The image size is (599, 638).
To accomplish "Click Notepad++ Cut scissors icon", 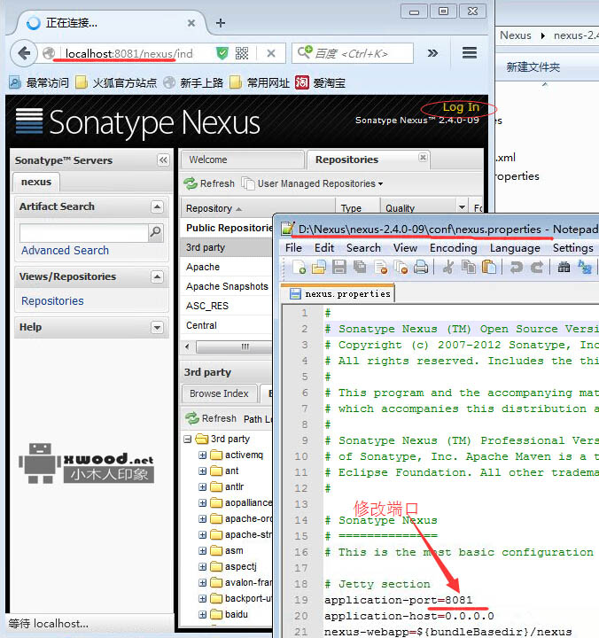I will (448, 268).
